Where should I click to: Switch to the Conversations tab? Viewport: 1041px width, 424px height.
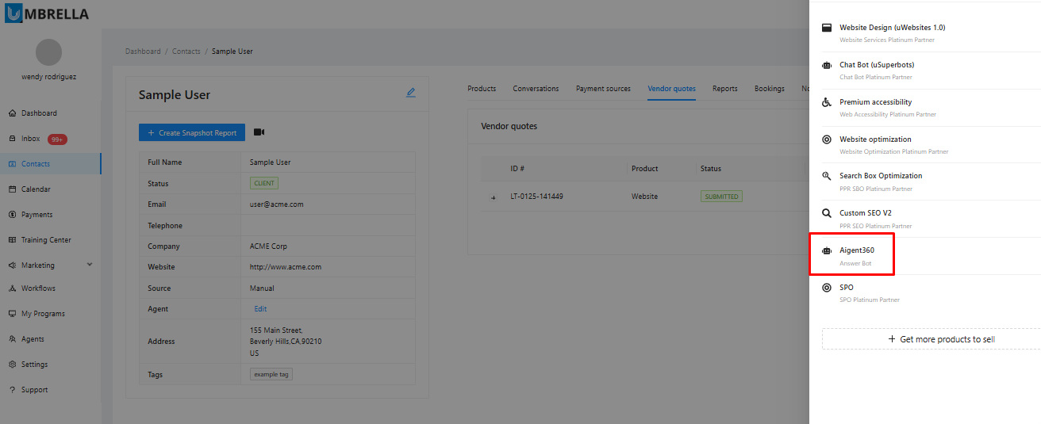point(536,89)
